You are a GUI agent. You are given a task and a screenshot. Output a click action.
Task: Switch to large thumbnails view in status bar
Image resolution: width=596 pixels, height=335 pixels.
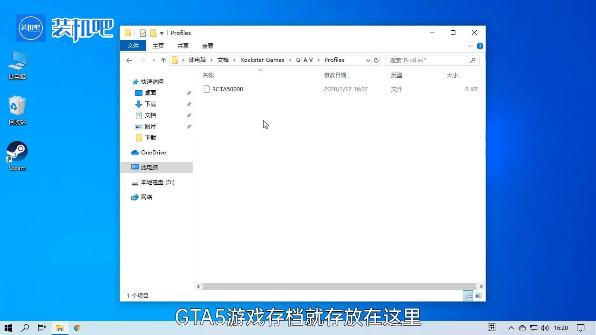pos(478,295)
